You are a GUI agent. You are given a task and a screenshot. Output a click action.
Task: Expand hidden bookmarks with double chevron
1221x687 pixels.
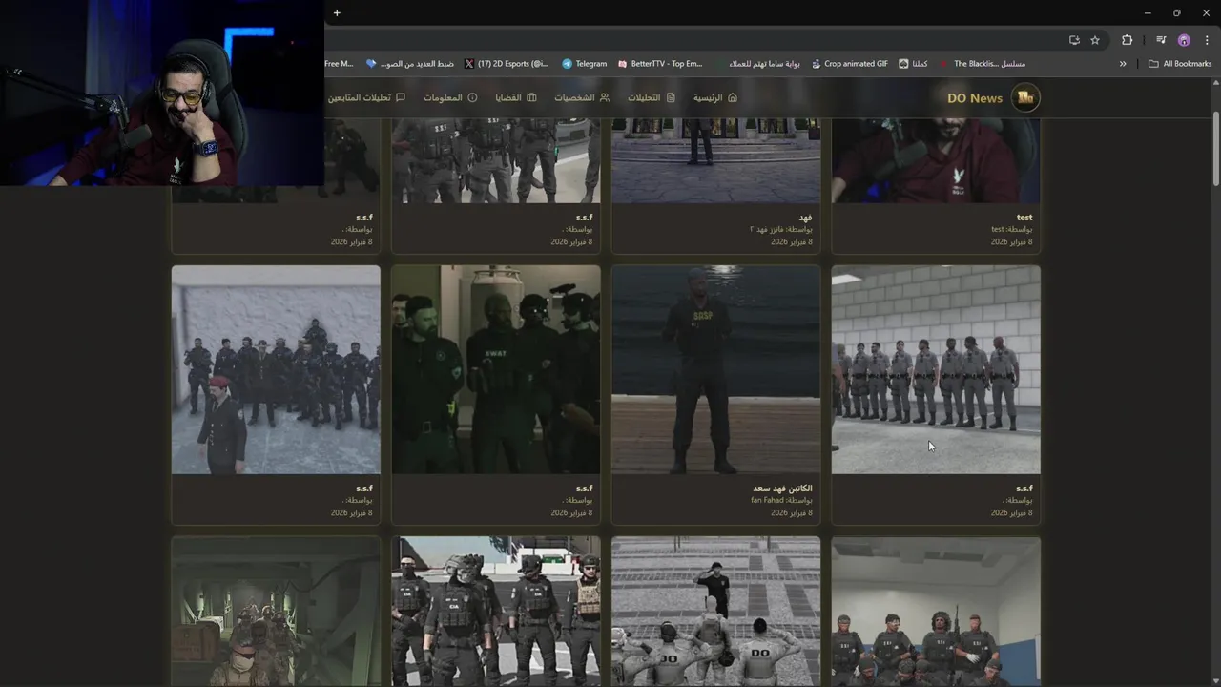click(x=1123, y=64)
